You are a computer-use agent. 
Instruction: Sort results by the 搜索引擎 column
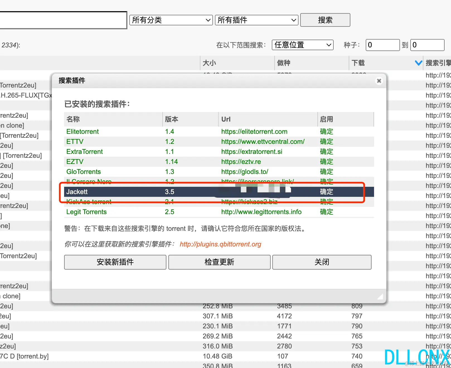(437, 63)
